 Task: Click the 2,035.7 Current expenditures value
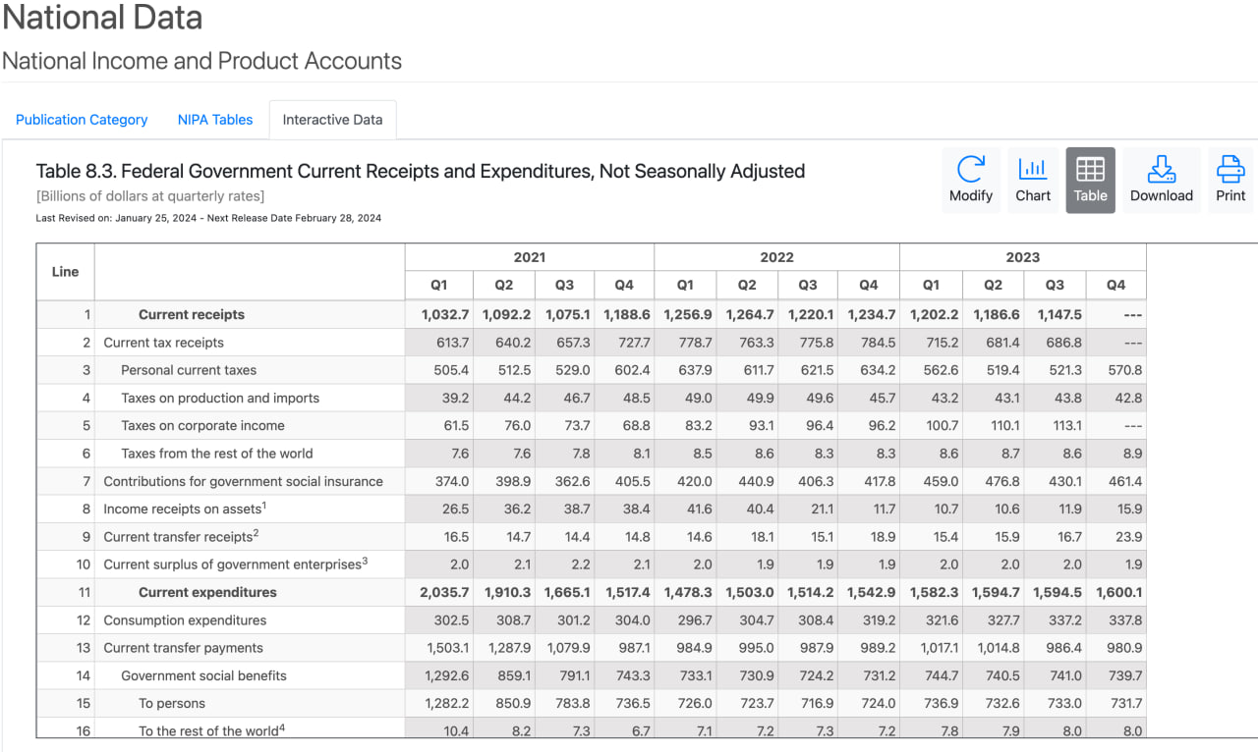point(444,592)
